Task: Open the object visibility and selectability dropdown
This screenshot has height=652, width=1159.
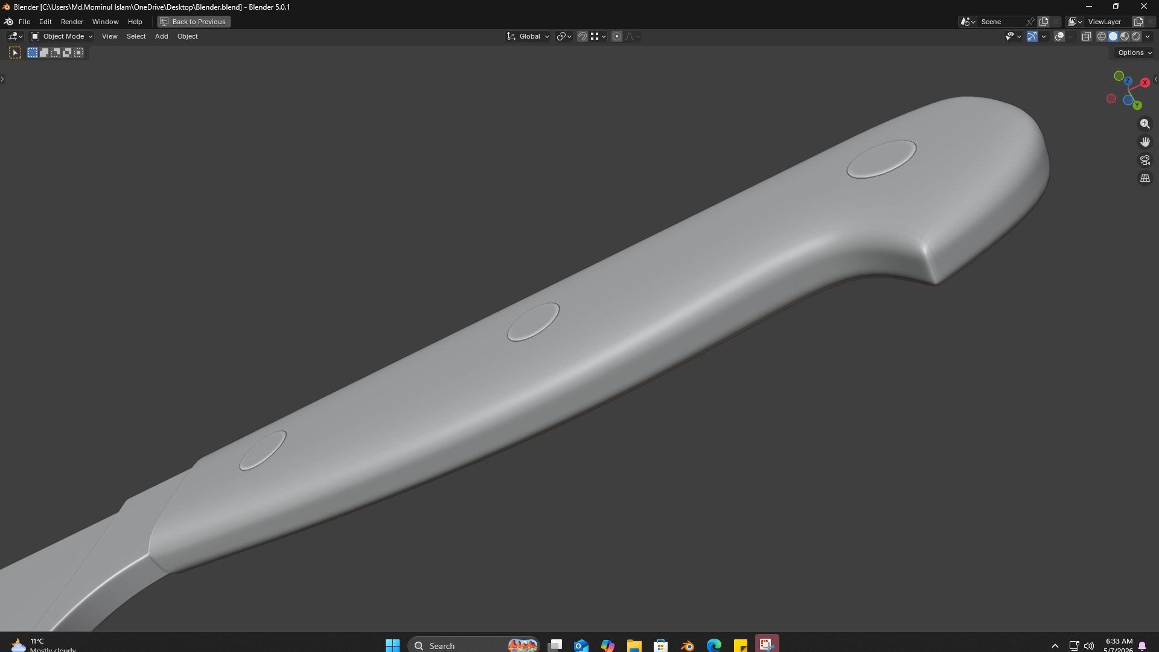Action: tap(1013, 36)
